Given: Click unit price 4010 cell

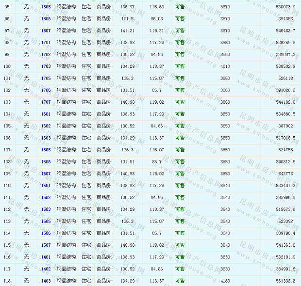Looking at the screenshot, I should click(x=225, y=66).
